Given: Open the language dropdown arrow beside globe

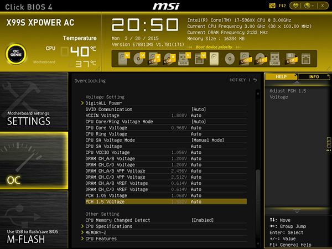Looking at the screenshot, I should point(313,6).
